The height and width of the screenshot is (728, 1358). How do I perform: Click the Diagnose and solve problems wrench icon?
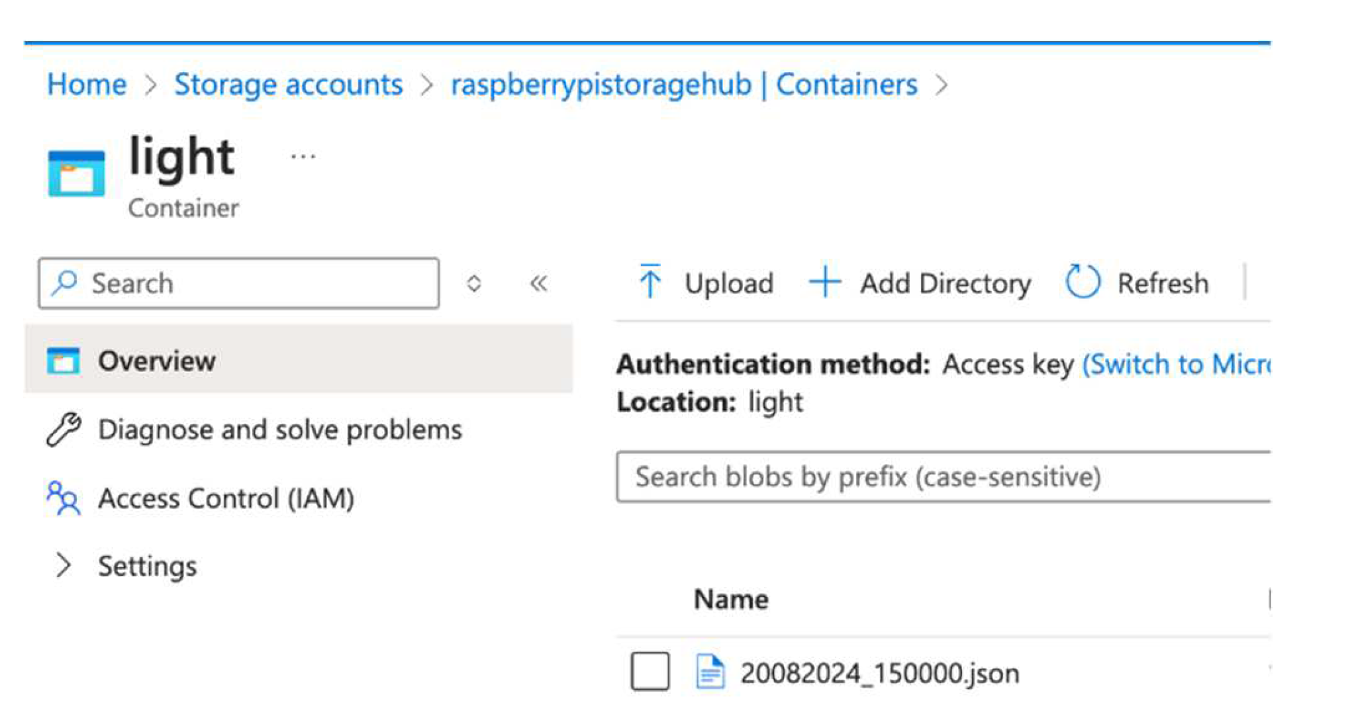pos(64,430)
